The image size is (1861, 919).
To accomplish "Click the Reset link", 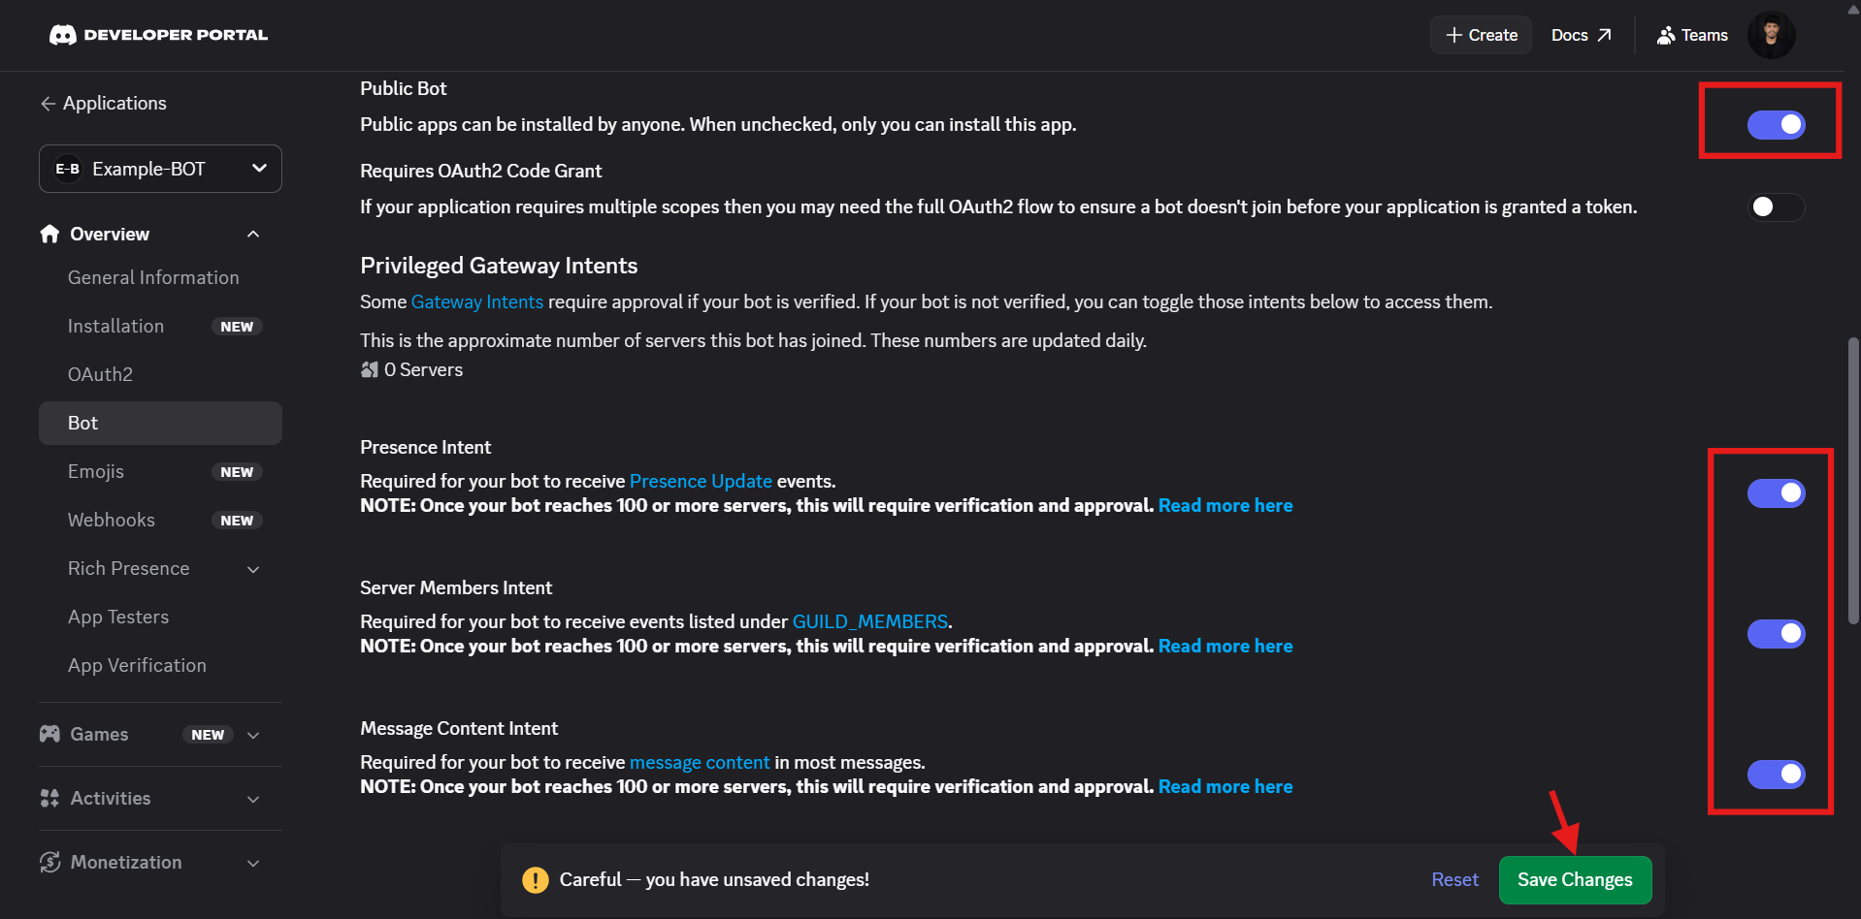I will (1454, 879).
